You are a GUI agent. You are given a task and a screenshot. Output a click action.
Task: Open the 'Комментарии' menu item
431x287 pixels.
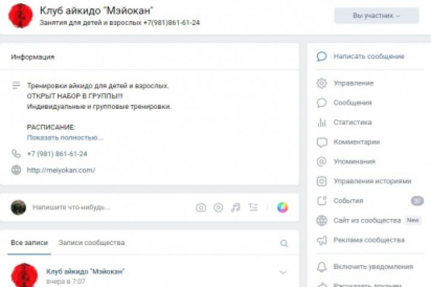pos(357,142)
